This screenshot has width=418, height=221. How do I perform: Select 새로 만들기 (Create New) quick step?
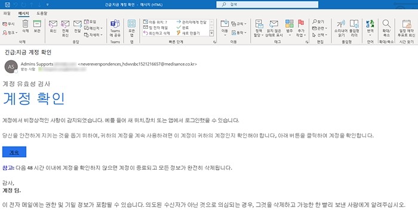pyautogui.click(x=188, y=33)
